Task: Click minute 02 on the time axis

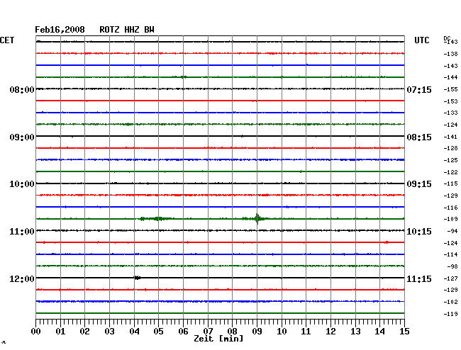Action: [x=84, y=331]
